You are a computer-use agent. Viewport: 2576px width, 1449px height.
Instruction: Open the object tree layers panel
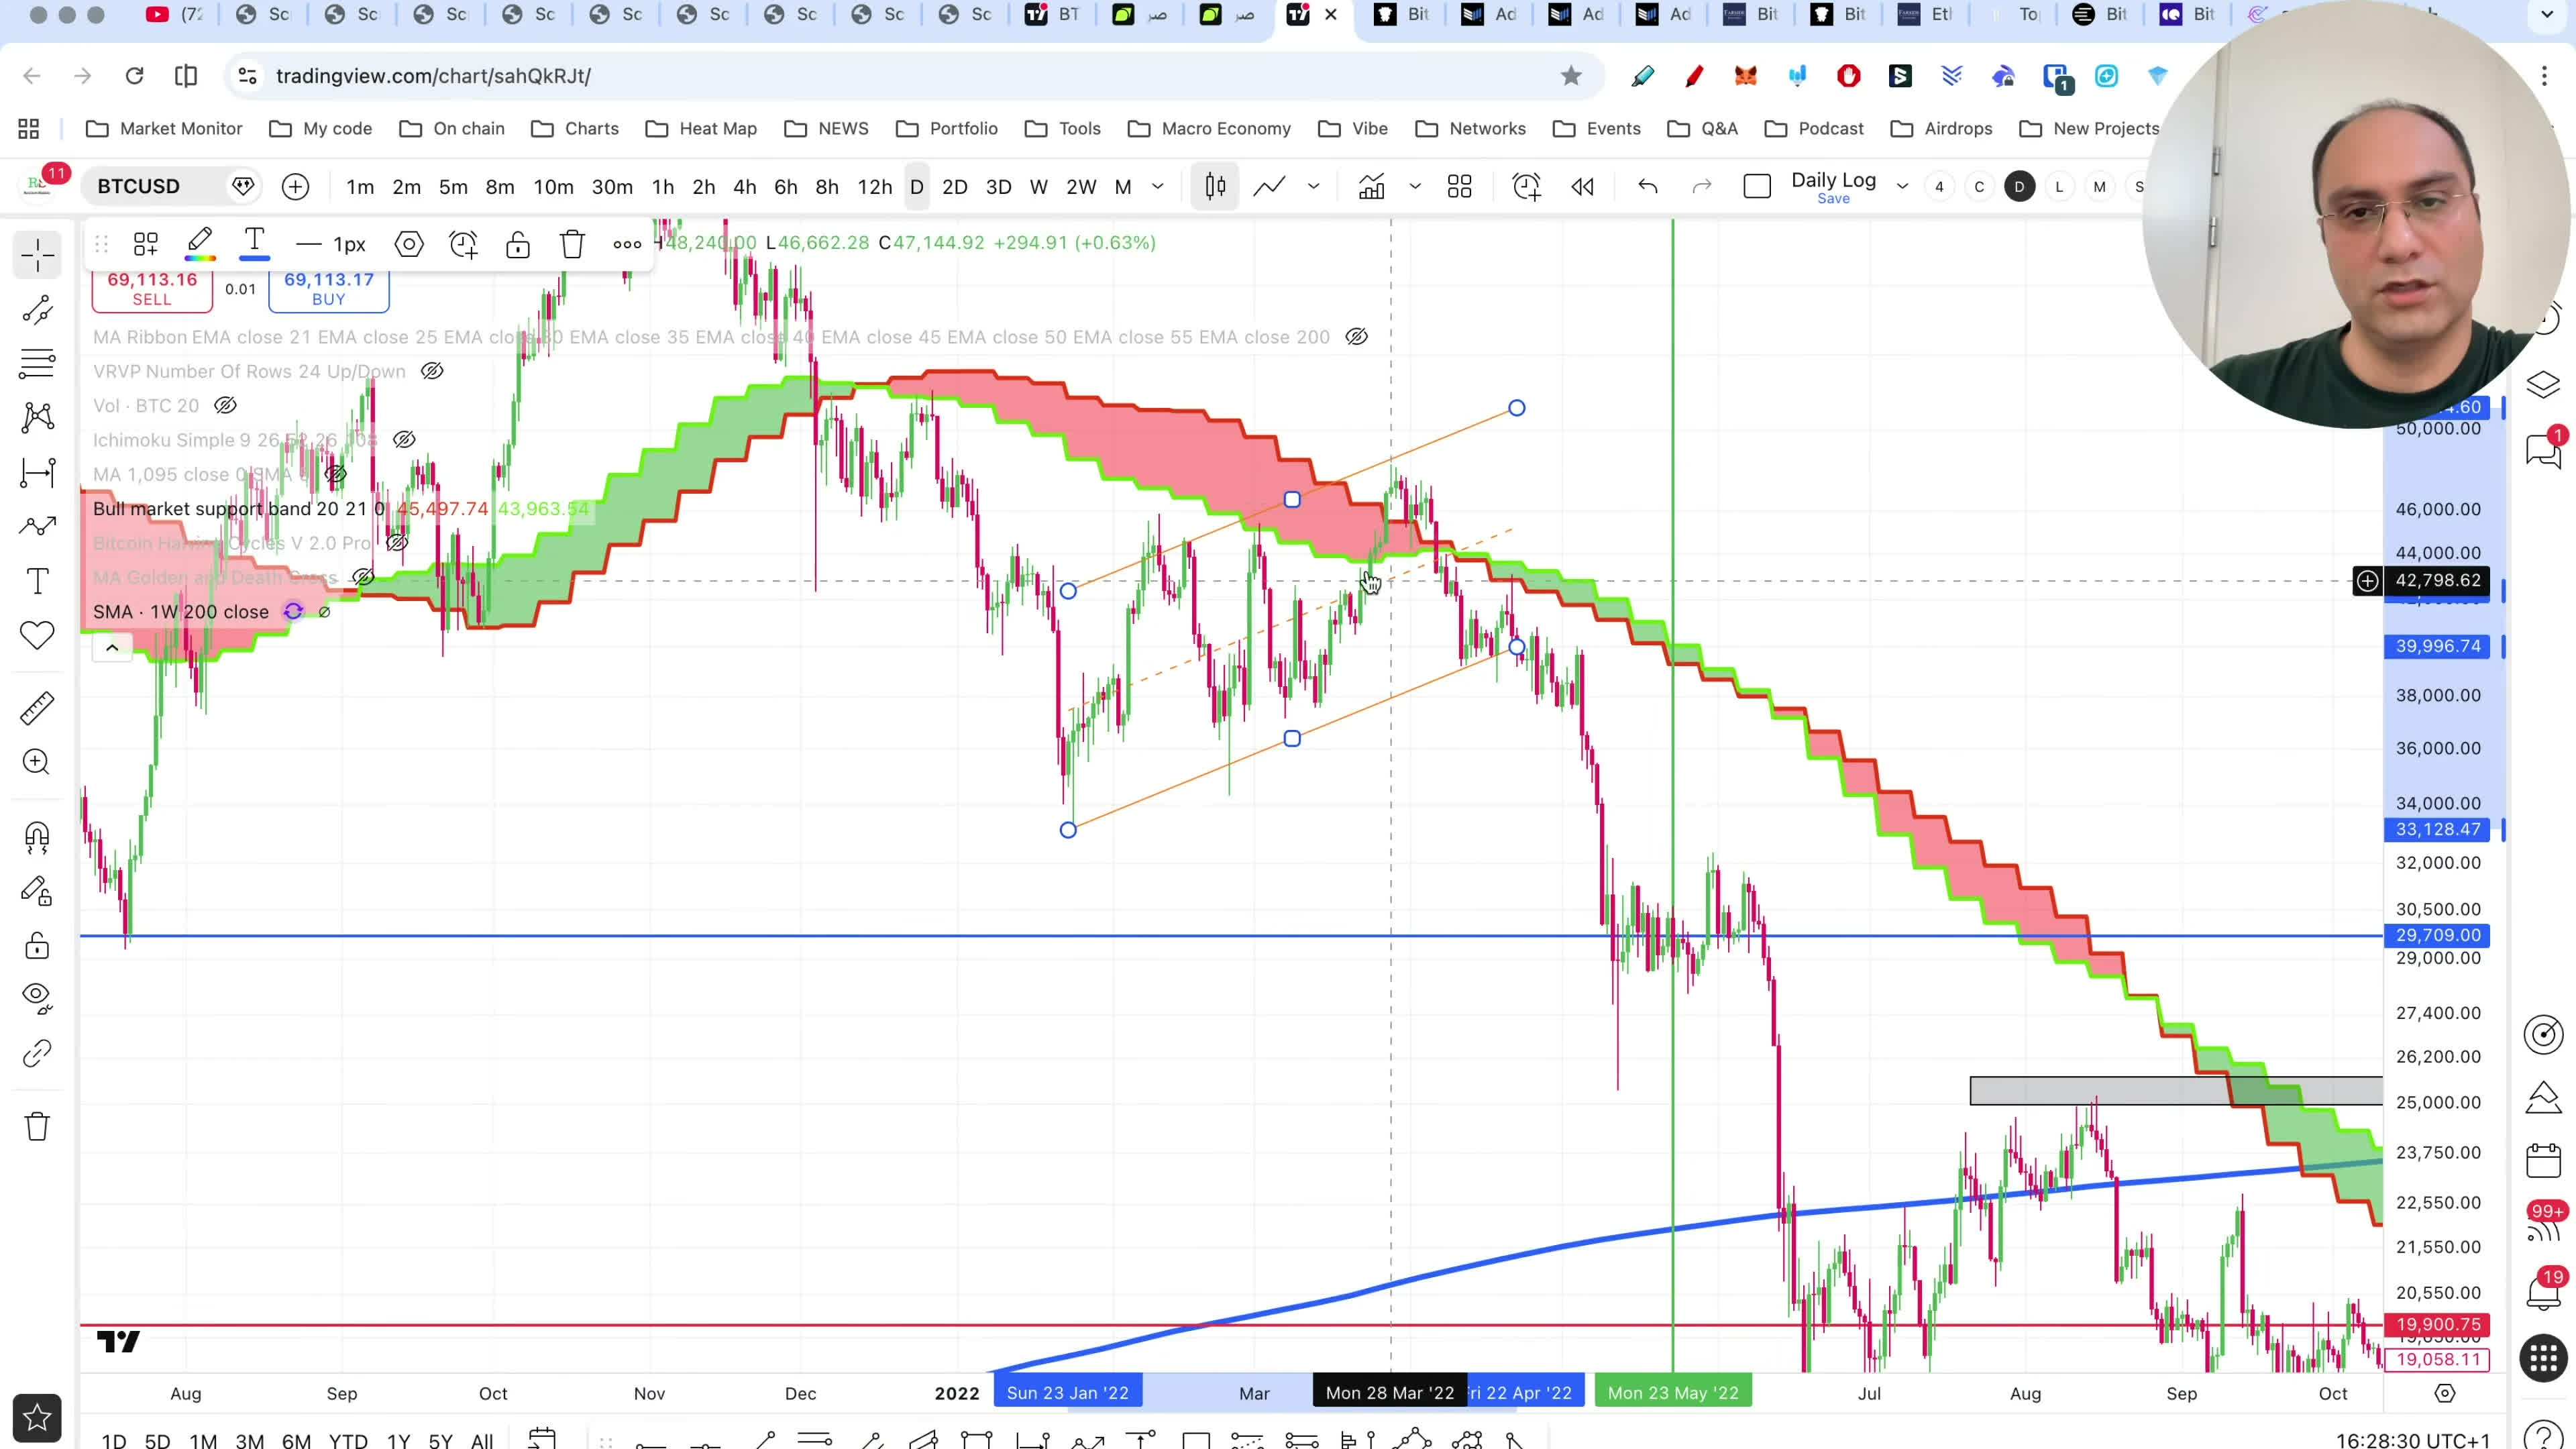(x=2543, y=384)
